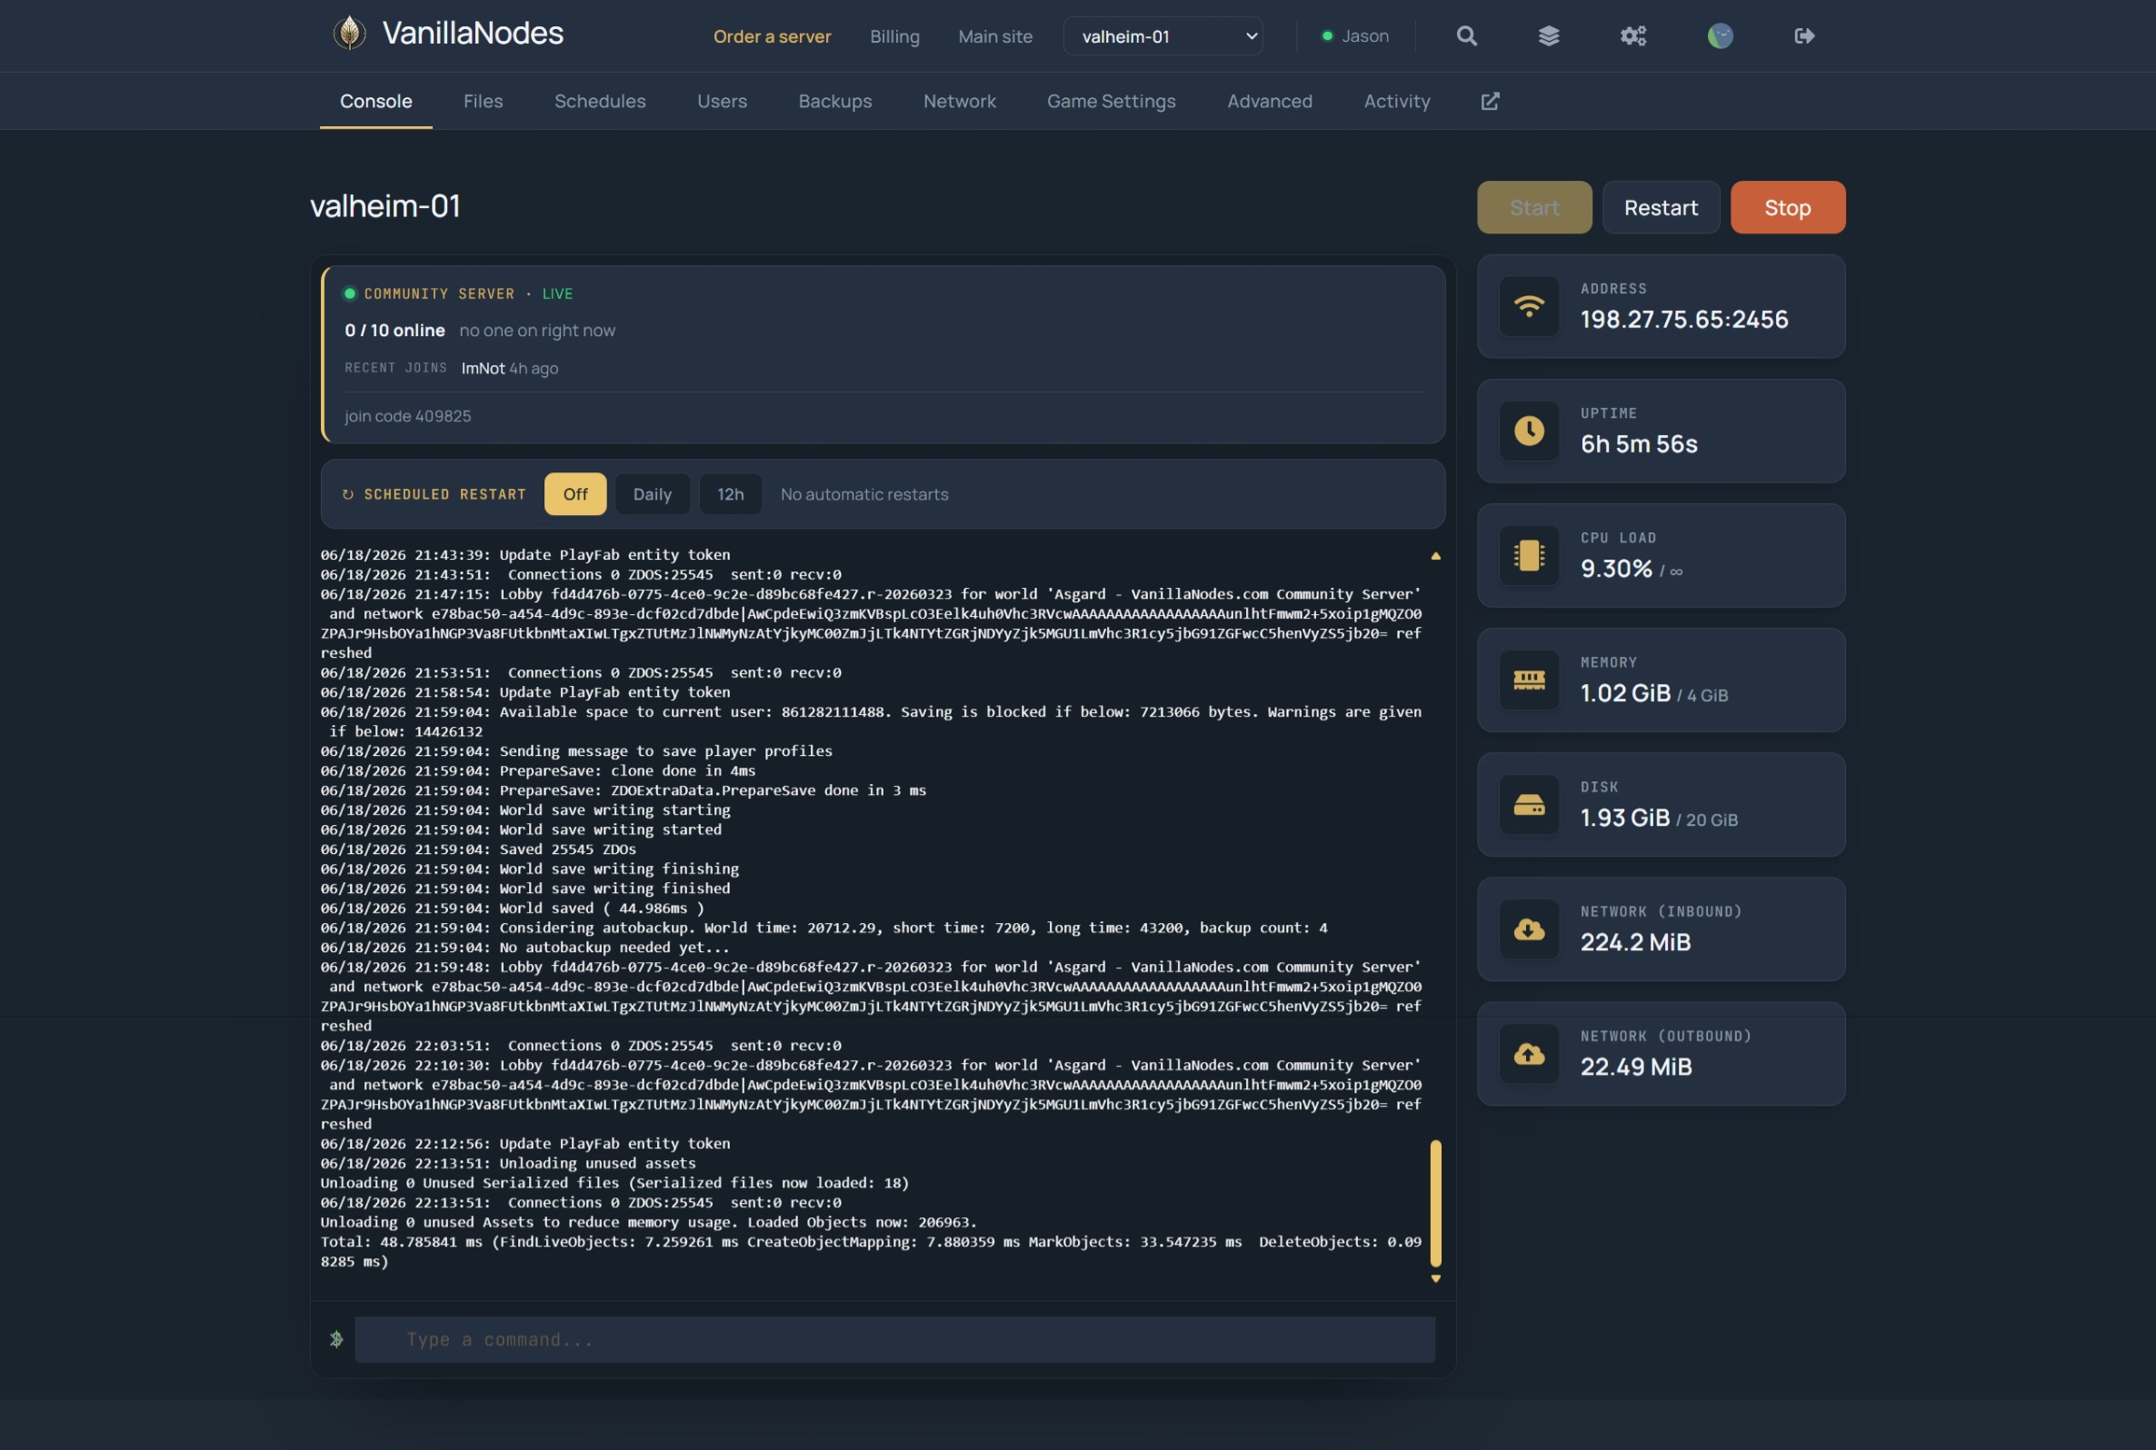Set scheduled restart to Daily
Image resolution: width=2156 pixels, height=1450 pixels.
click(x=652, y=494)
